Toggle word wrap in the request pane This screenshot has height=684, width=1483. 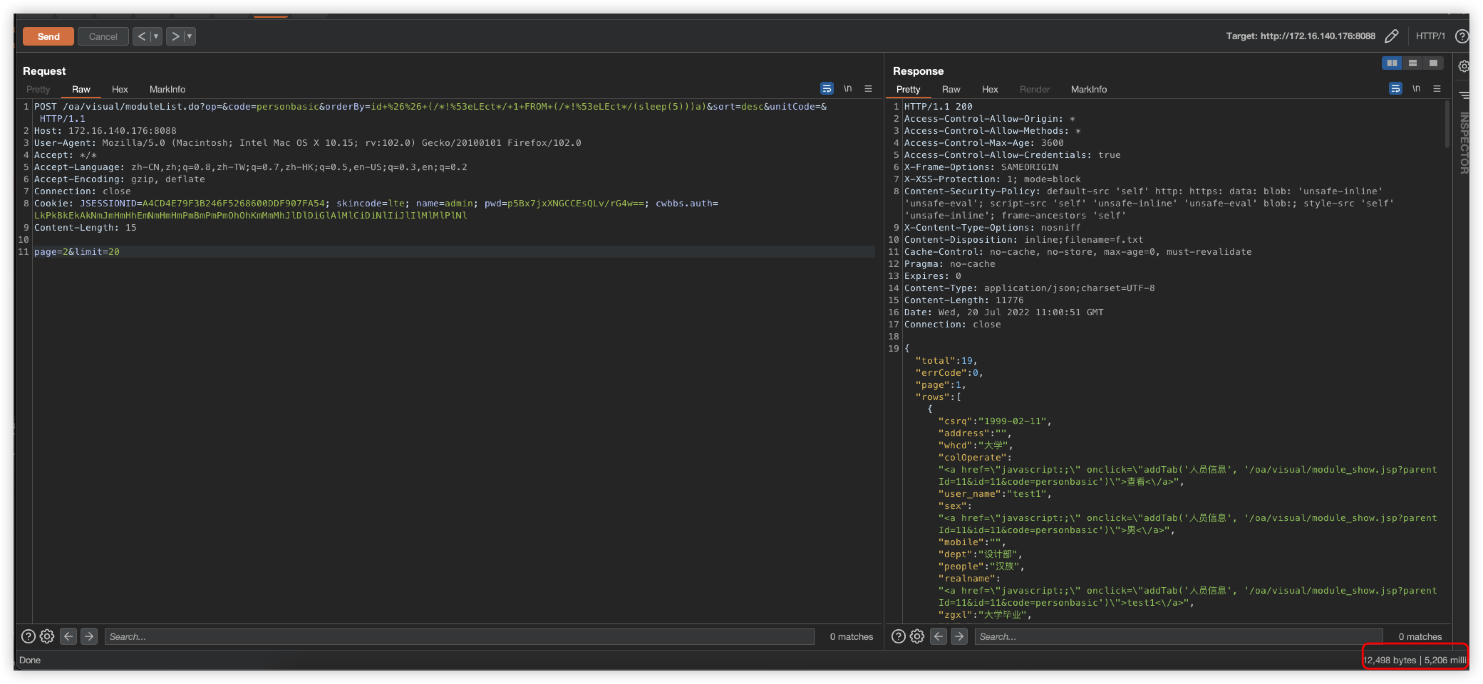click(x=827, y=89)
